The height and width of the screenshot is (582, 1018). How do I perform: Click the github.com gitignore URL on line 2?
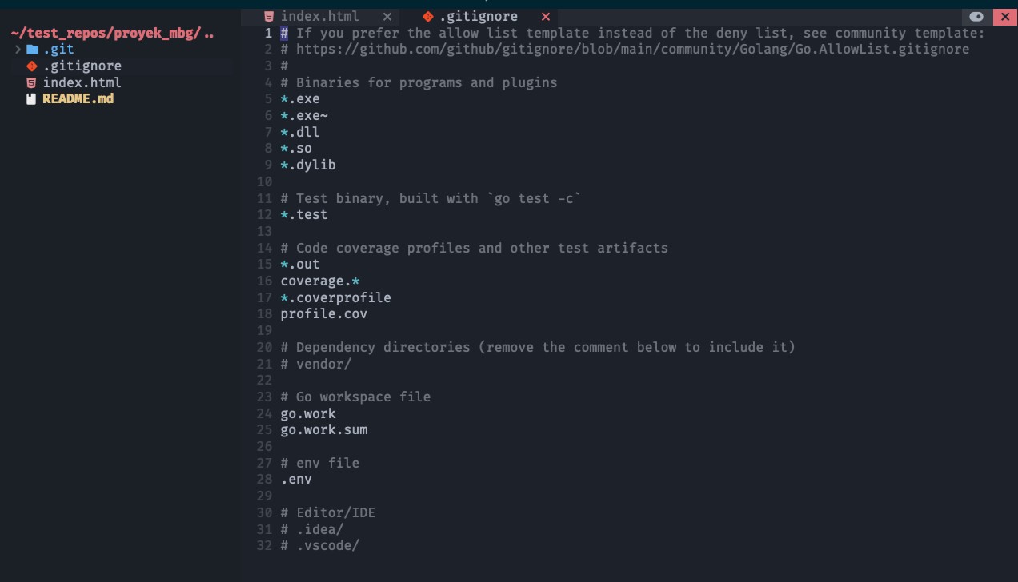tap(632, 50)
